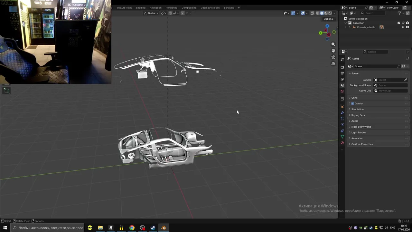412x232 pixels.
Task: Open the Object Data properties tab
Action: (x=342, y=137)
